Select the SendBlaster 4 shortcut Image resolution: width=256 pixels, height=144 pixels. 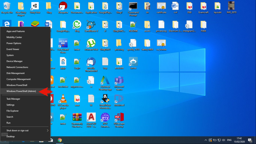(x=91, y=26)
